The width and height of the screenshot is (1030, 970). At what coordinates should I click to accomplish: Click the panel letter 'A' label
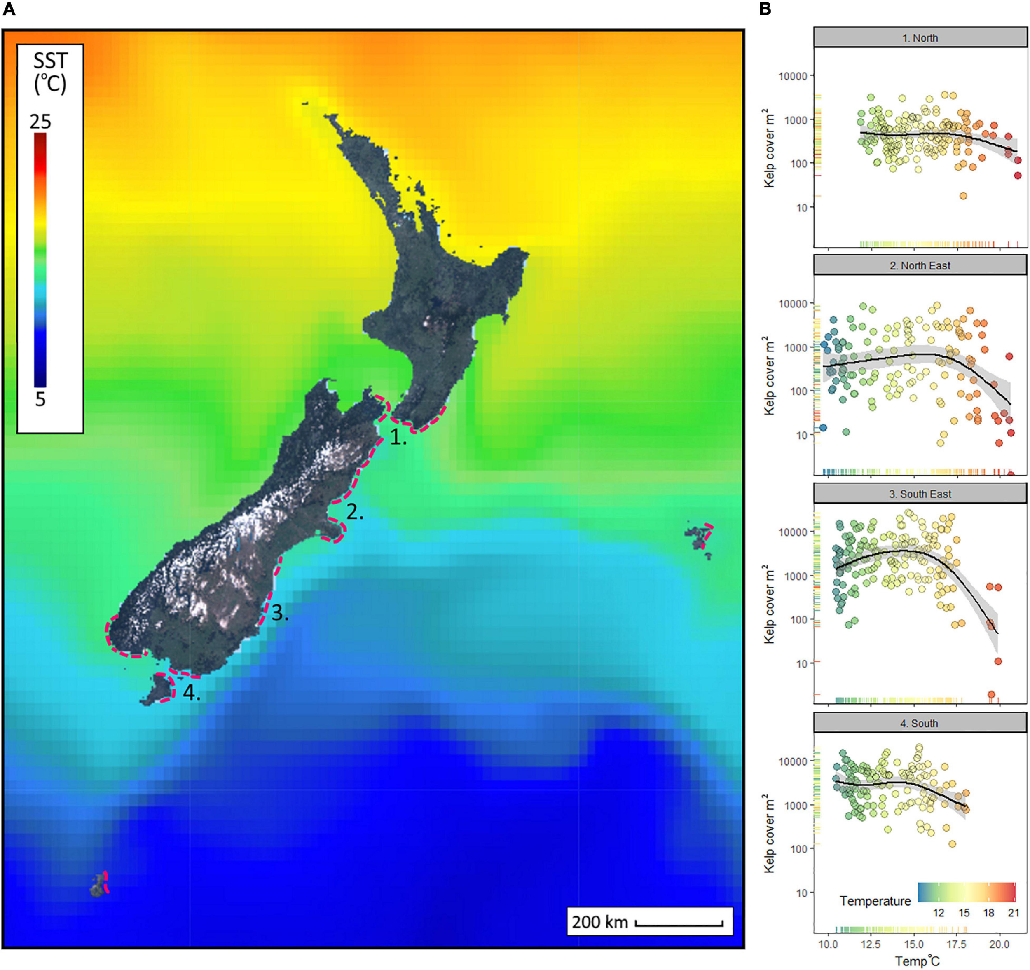9,9
